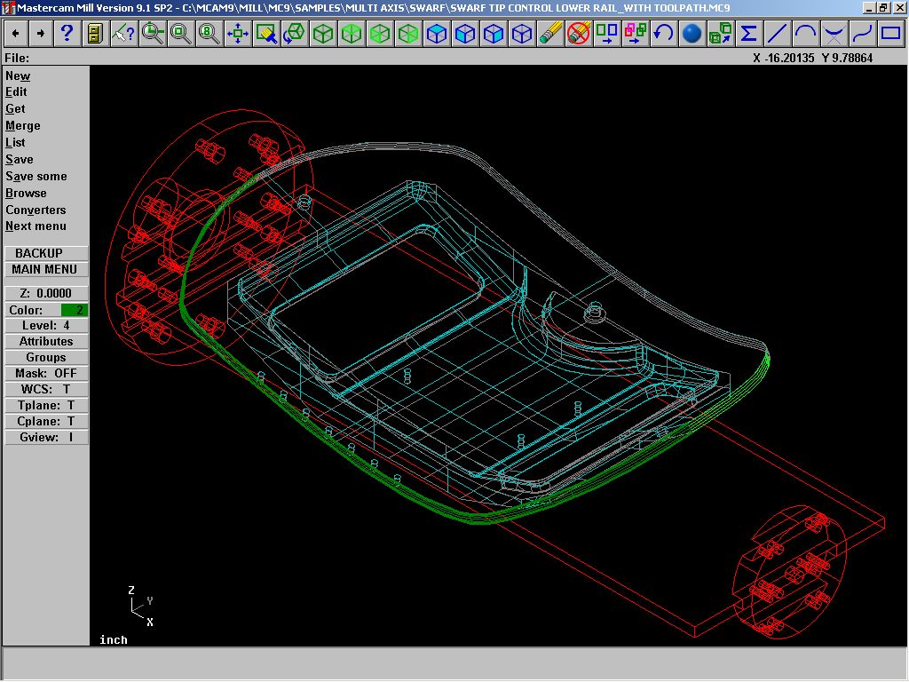Set Cplane to Top via blue cube with cyan top
This screenshot has width=909, height=682.
pos(437,34)
